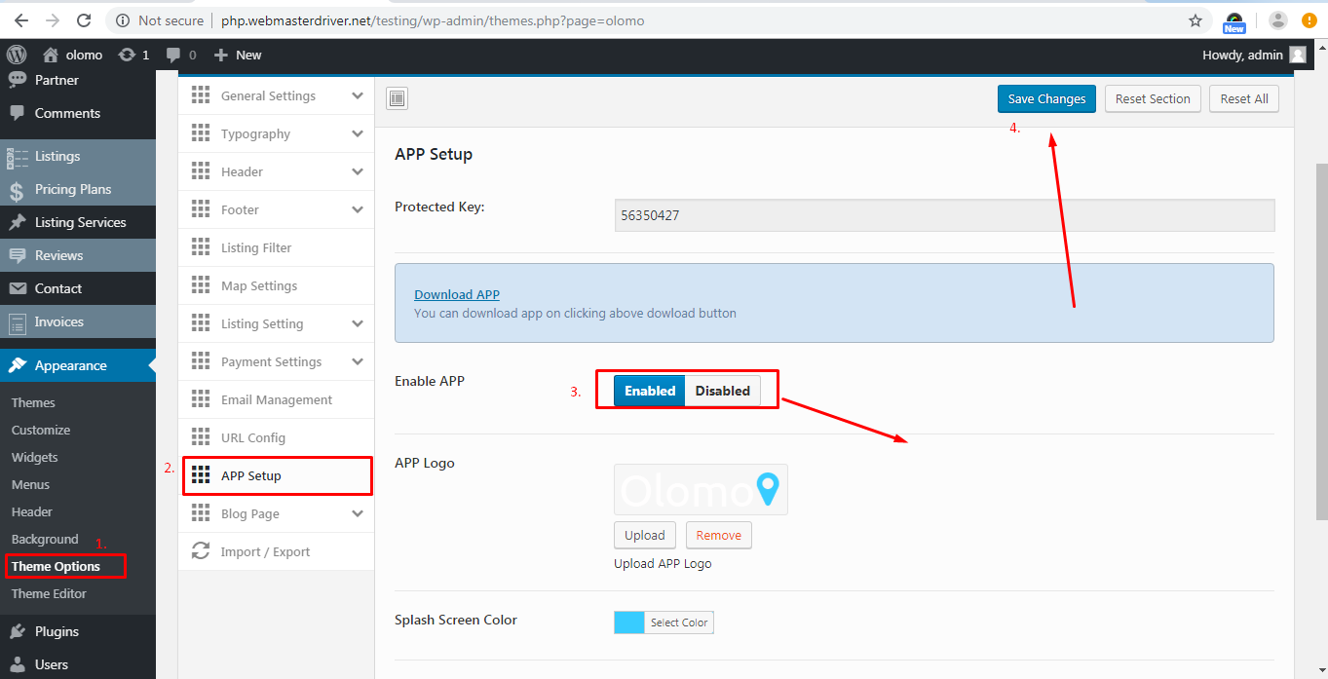Open Theme Options in Appearance menu

[x=56, y=566]
